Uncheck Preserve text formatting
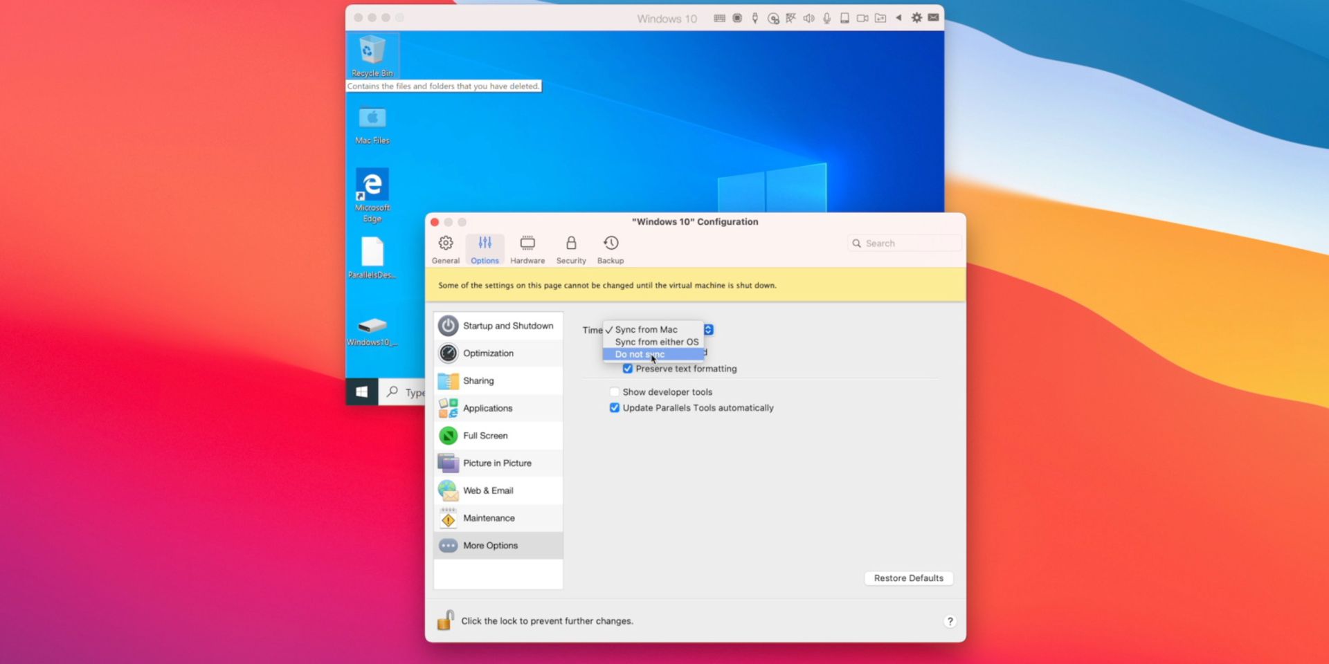This screenshot has height=664, width=1329. click(x=628, y=369)
